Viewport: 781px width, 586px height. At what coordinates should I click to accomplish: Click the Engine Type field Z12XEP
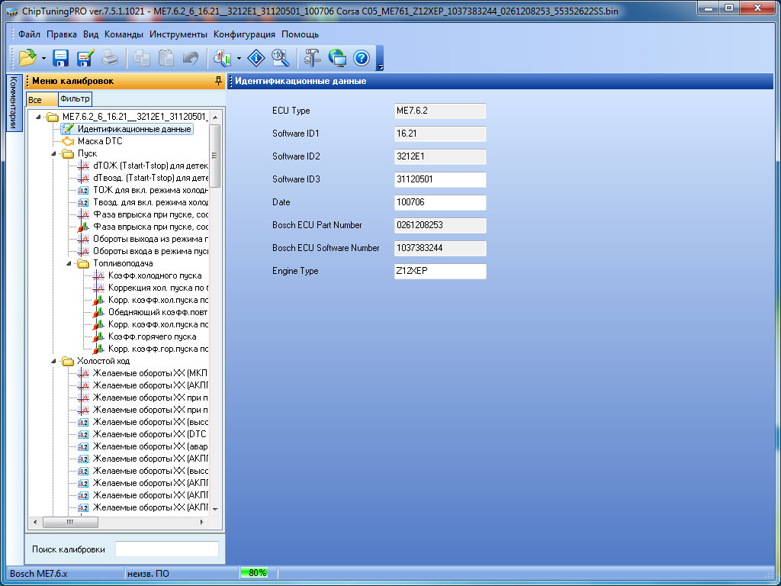click(x=440, y=271)
